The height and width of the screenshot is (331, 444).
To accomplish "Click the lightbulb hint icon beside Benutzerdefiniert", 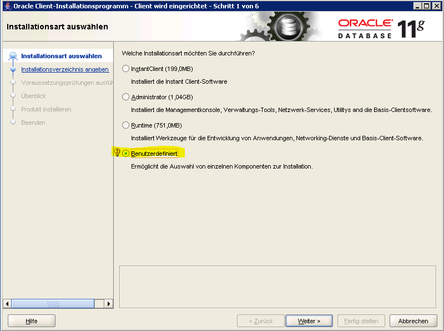I will pos(117,152).
